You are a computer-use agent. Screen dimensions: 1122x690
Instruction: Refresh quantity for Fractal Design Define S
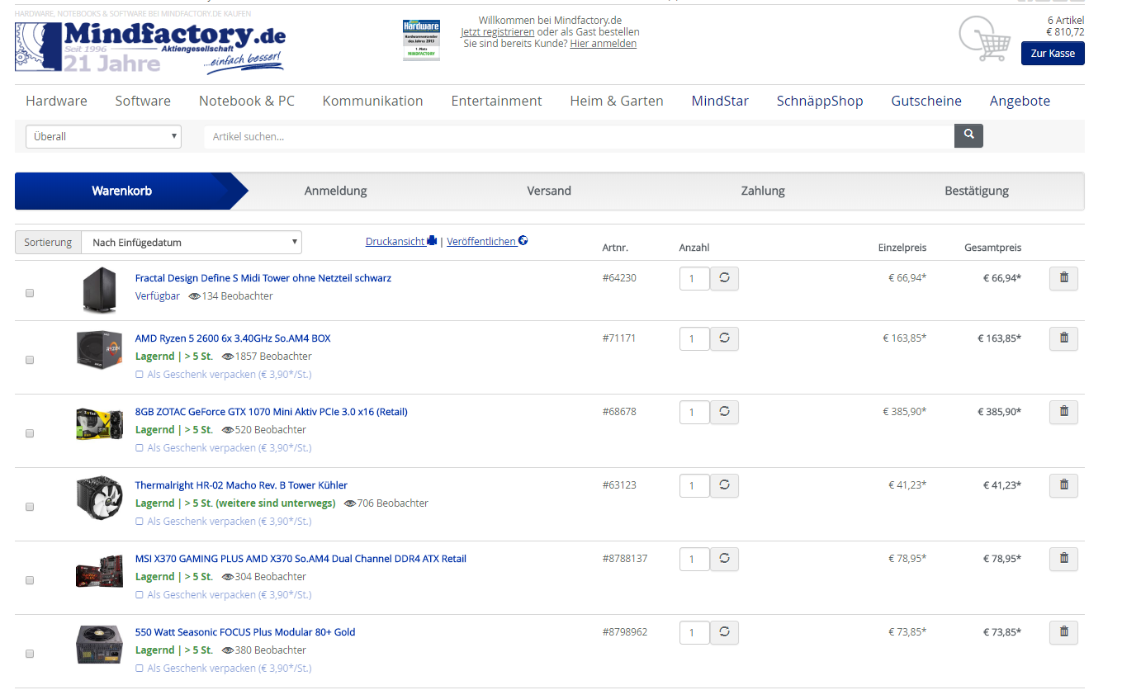[724, 278]
